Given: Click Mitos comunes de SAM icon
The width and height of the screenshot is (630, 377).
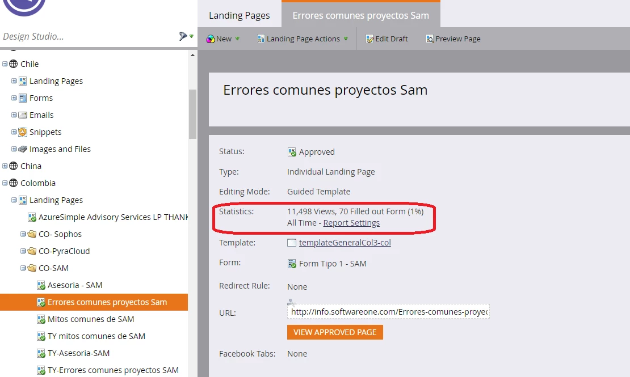Looking at the screenshot, I should coord(41,320).
